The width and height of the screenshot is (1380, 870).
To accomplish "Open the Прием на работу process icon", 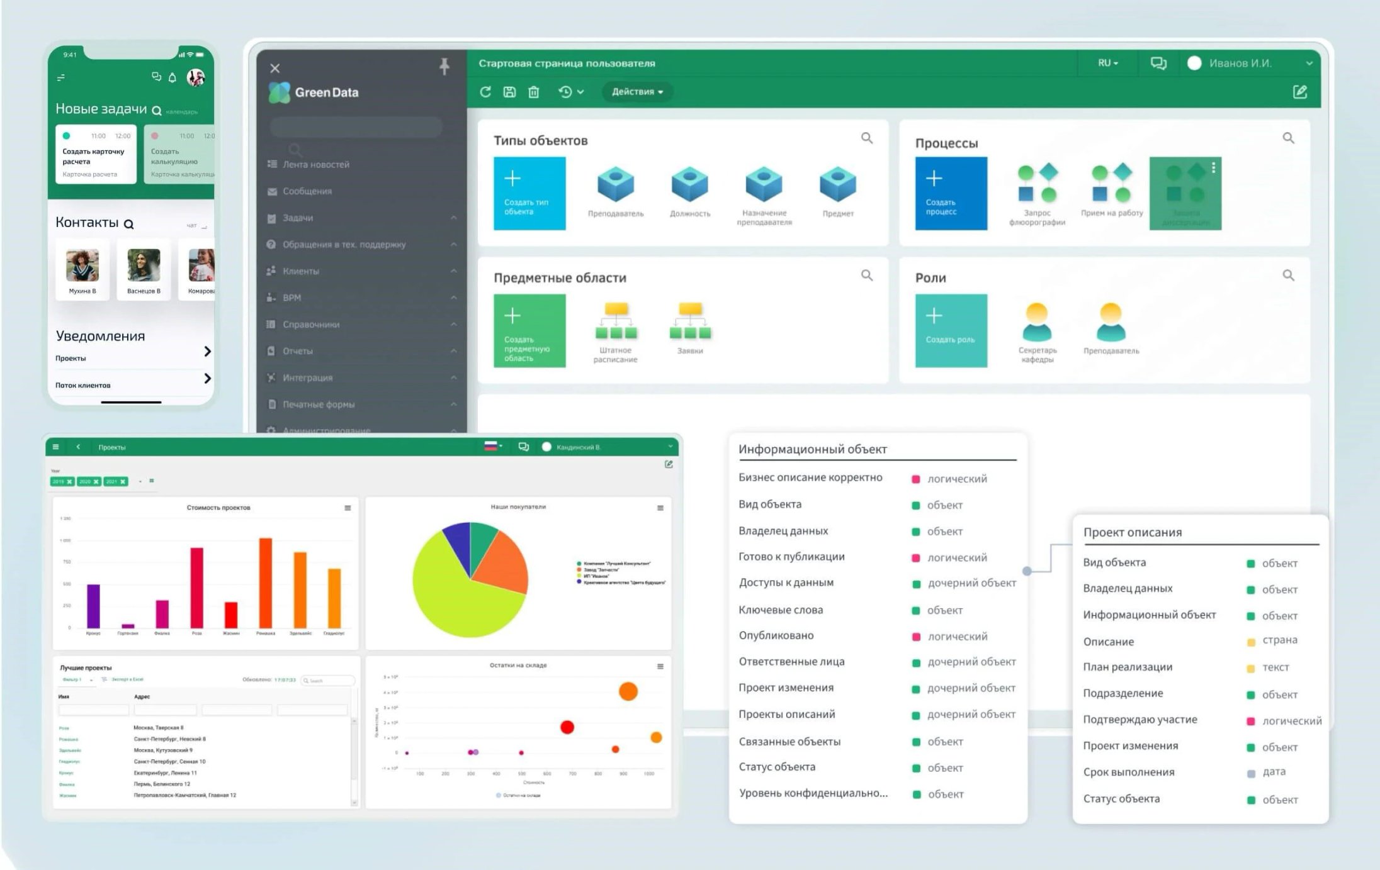I will point(1112,182).
